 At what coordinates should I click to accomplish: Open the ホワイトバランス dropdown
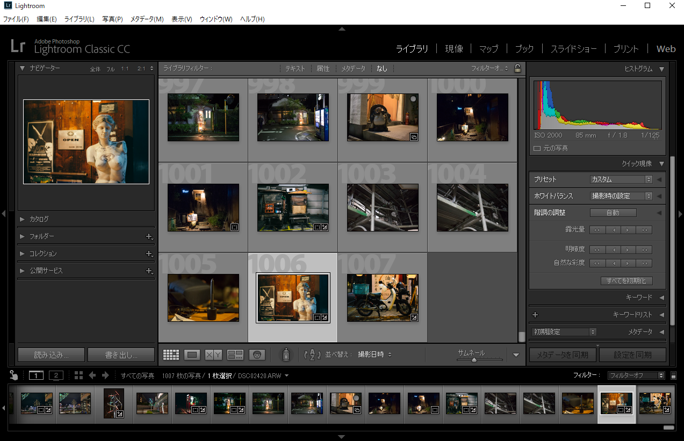(x=621, y=196)
